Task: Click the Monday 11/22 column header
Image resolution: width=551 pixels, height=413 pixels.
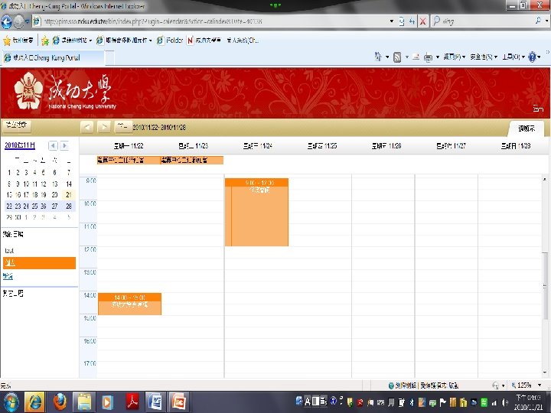Action: point(129,146)
